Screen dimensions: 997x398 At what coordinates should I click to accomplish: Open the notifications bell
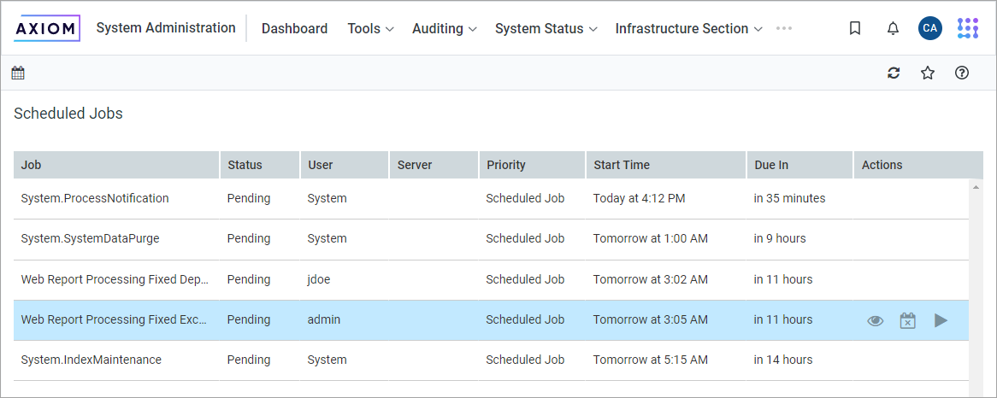(x=893, y=28)
